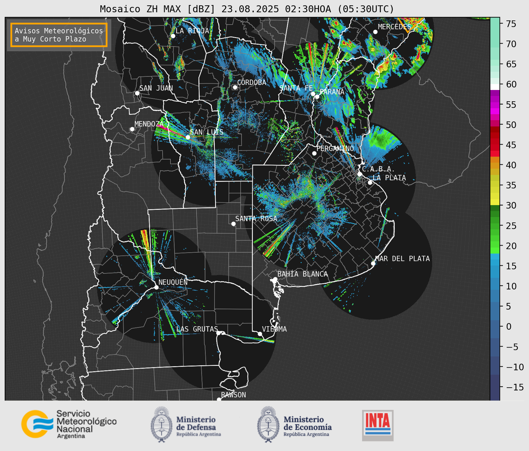Viewport: 529px width, 451px height.
Task: Select the PARANA city label
Action: click(332, 92)
